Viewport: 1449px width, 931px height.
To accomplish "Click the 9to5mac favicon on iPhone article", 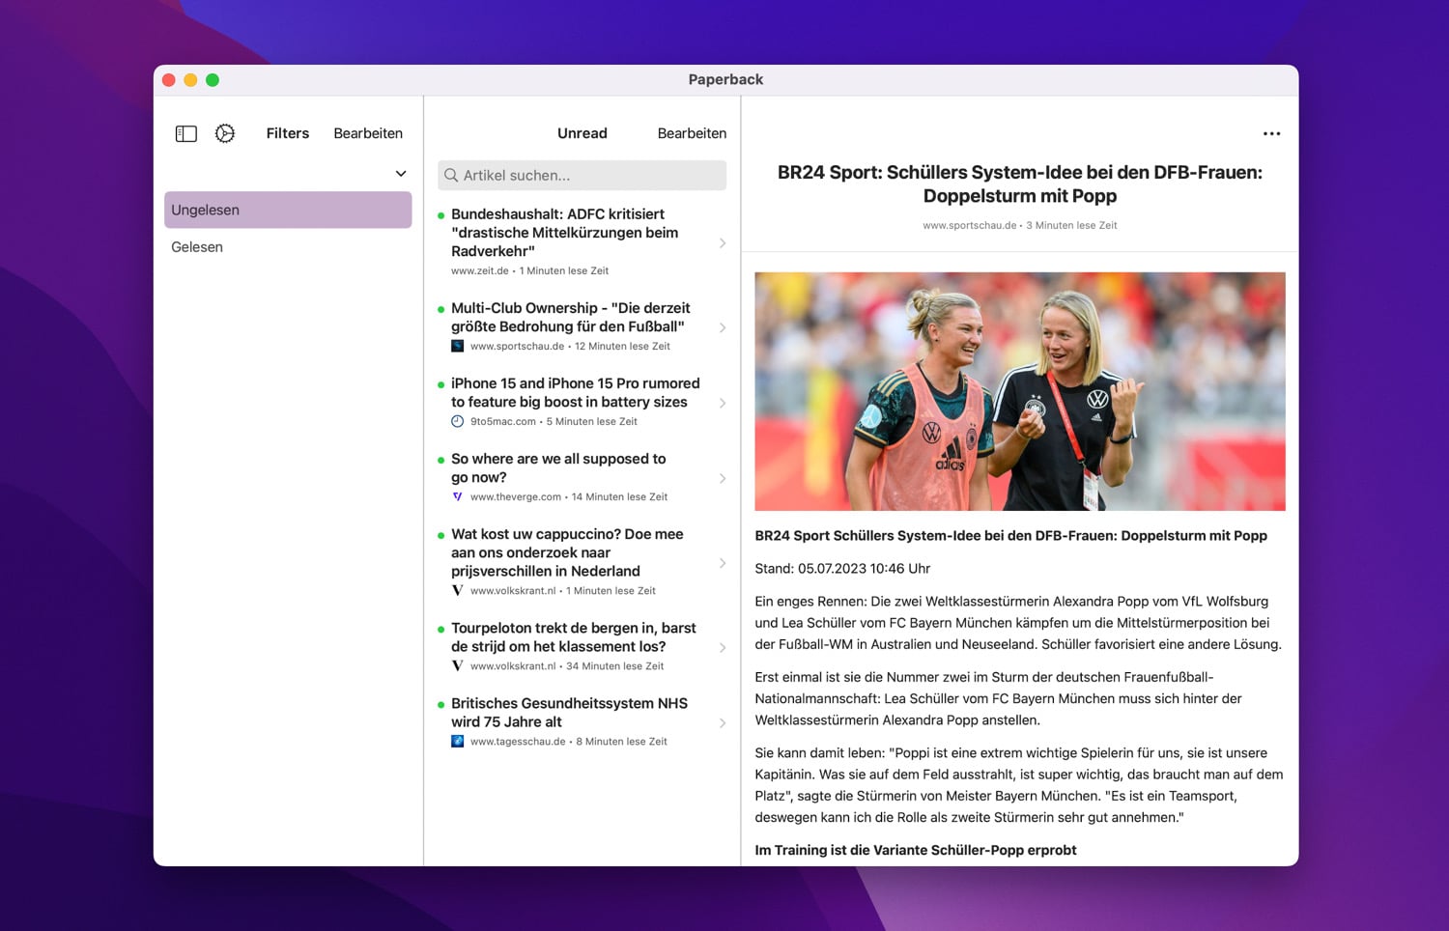I will click(x=458, y=421).
